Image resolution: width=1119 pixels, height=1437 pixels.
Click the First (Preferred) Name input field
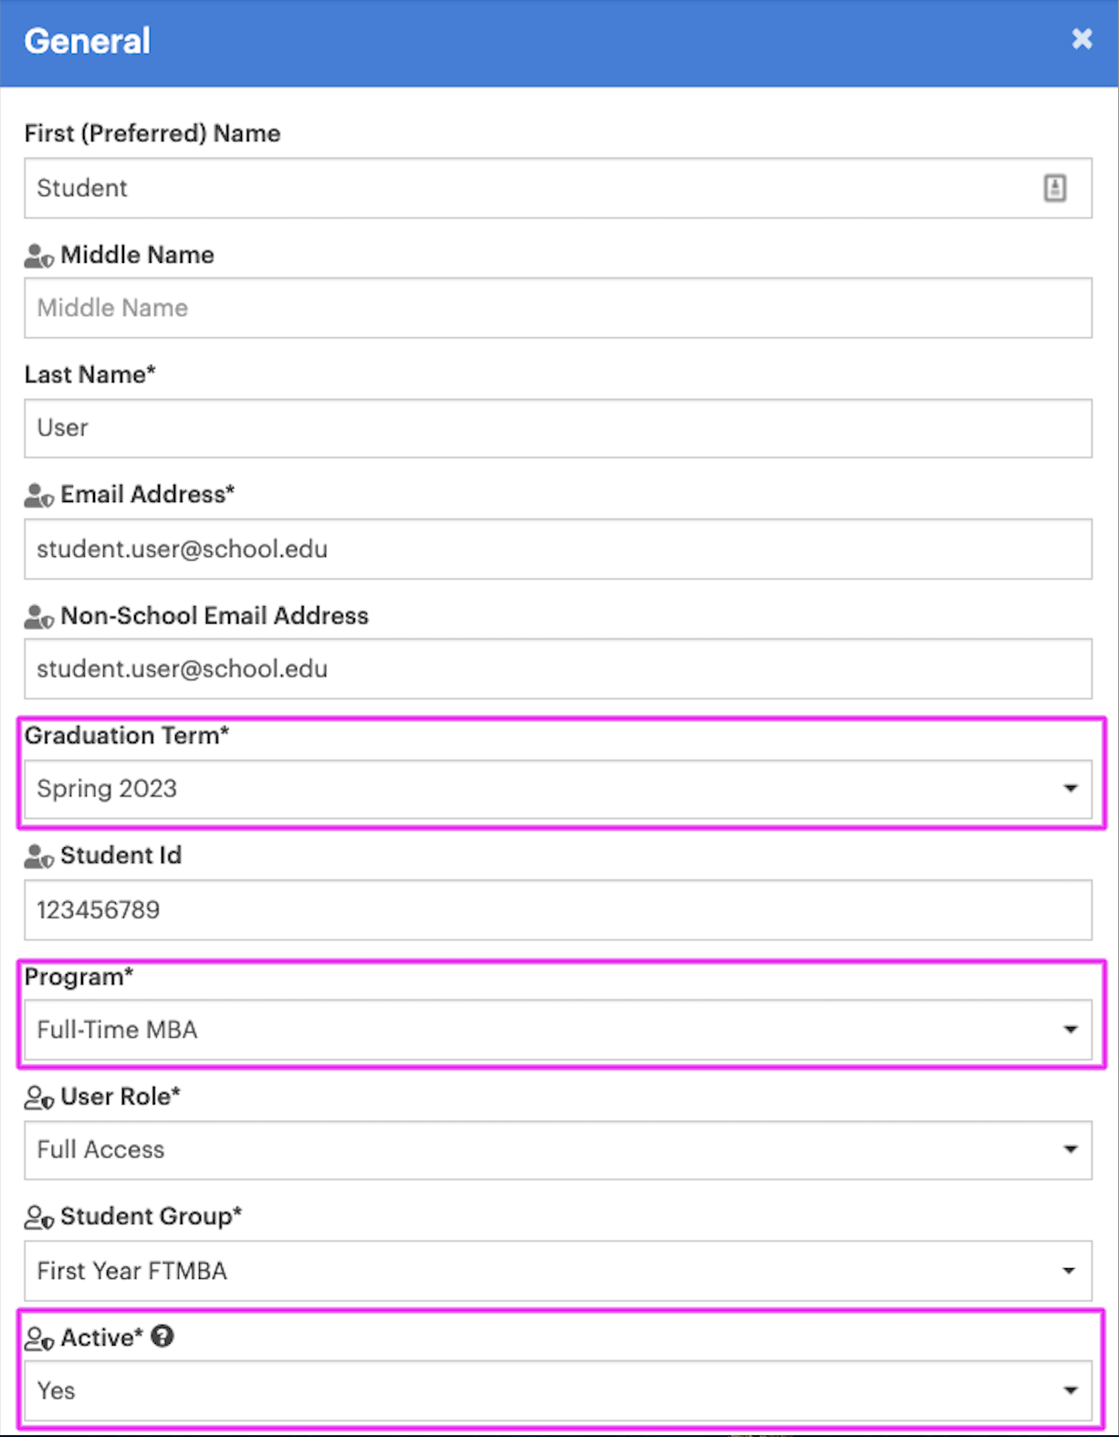(x=559, y=188)
